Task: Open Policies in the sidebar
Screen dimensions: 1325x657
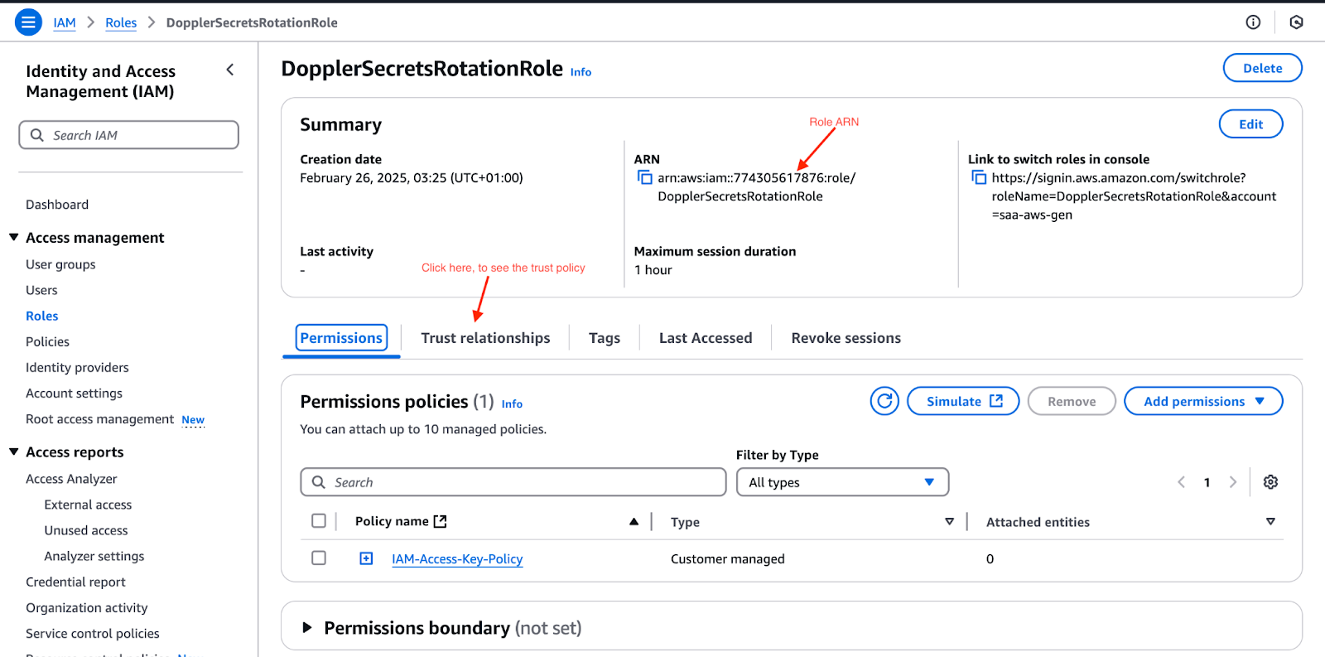Action: pos(47,341)
